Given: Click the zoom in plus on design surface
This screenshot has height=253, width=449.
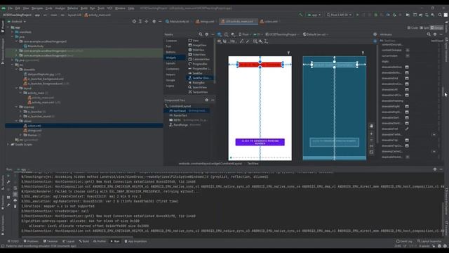Looking at the screenshot, I should tap(371, 134).
